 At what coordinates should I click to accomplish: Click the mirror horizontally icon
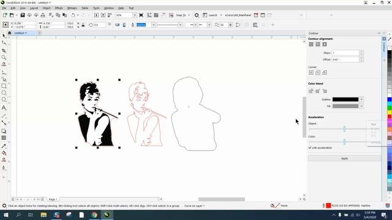(117, 25)
